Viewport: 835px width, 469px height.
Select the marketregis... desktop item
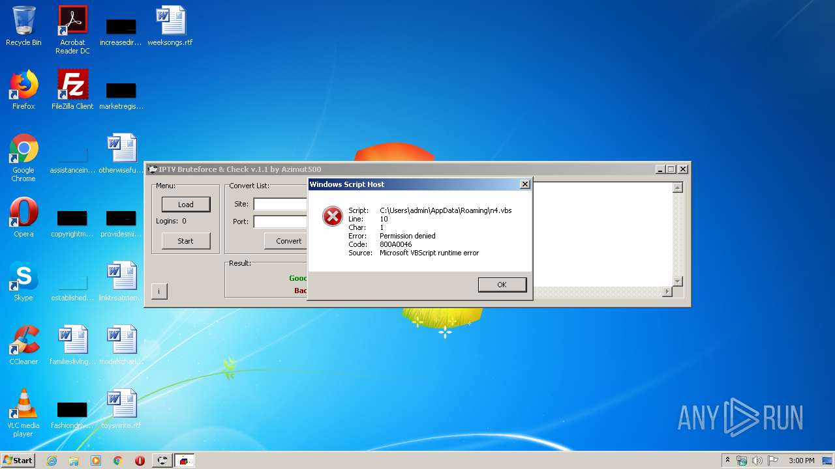pyautogui.click(x=121, y=95)
